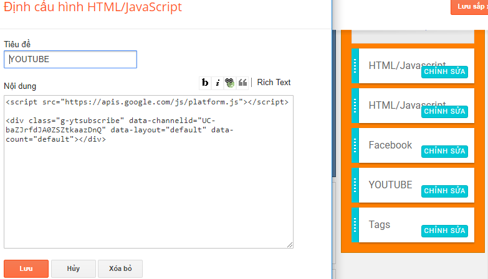The width and height of the screenshot is (488, 279).
Task: Click the Định cấu hình HTML/JavaScript heading
Action: click(93, 7)
